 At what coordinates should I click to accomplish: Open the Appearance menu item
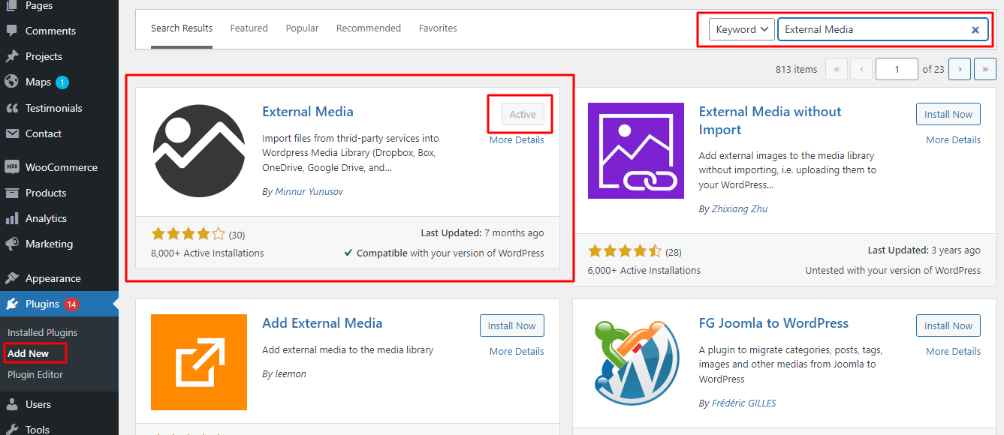(x=59, y=278)
